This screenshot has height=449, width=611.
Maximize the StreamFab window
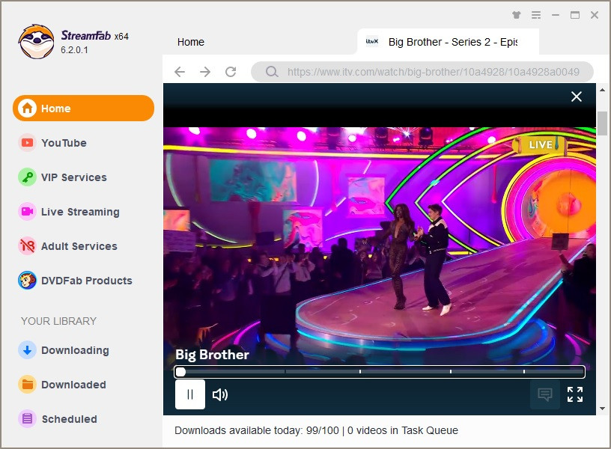click(575, 15)
